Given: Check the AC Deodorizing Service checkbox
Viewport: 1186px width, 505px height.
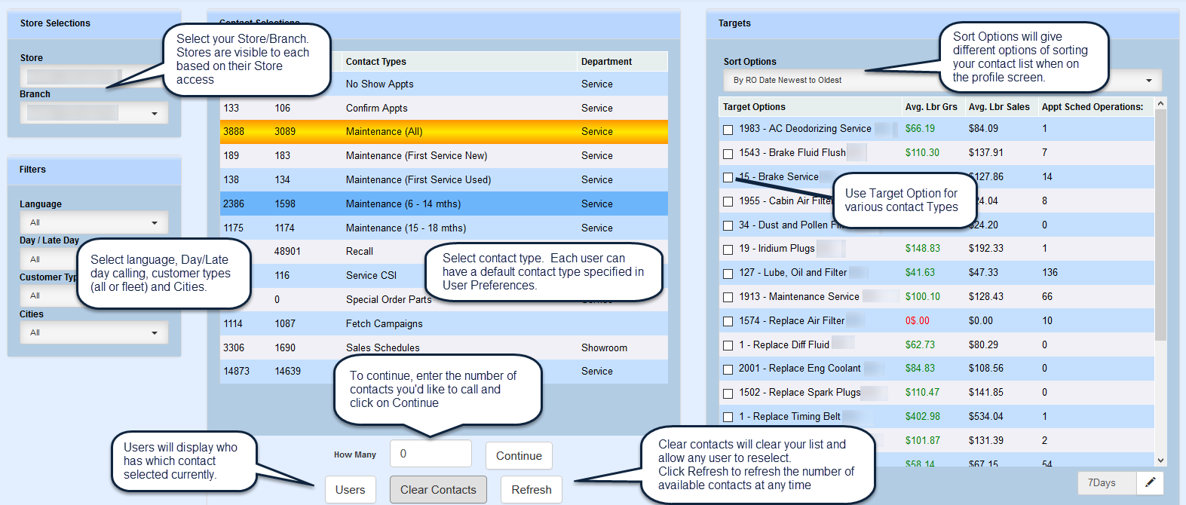Looking at the screenshot, I should pos(728,130).
